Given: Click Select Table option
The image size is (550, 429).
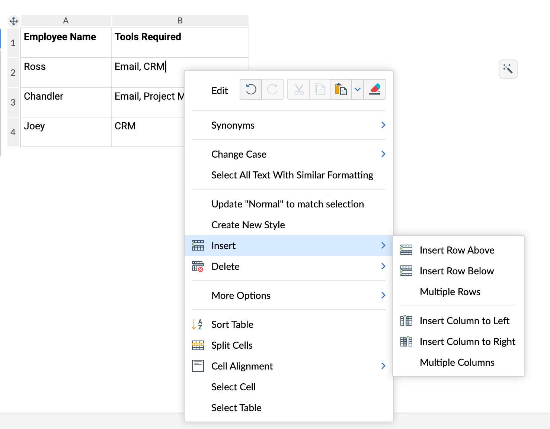Looking at the screenshot, I should click(x=236, y=408).
